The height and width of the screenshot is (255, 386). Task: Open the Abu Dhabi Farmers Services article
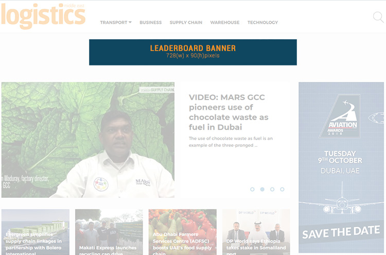(183, 232)
